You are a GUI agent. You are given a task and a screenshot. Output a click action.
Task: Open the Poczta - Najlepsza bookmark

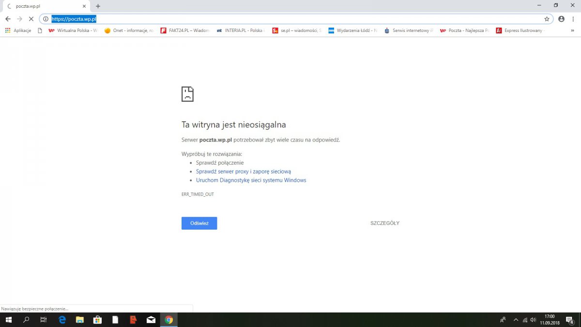coord(464,31)
